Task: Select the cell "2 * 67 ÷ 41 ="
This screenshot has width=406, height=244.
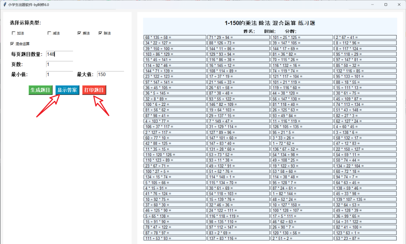Action: (365, 37)
